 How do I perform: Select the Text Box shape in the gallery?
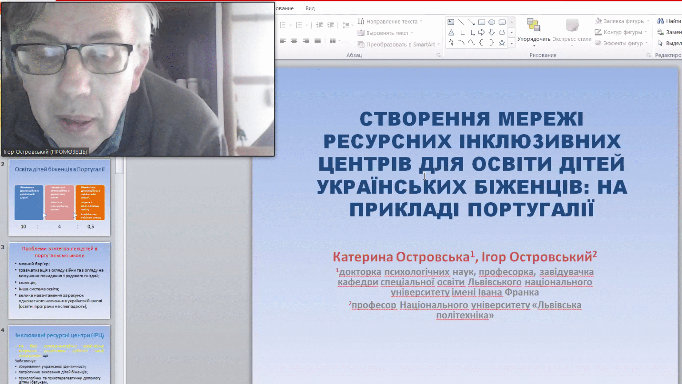451,22
